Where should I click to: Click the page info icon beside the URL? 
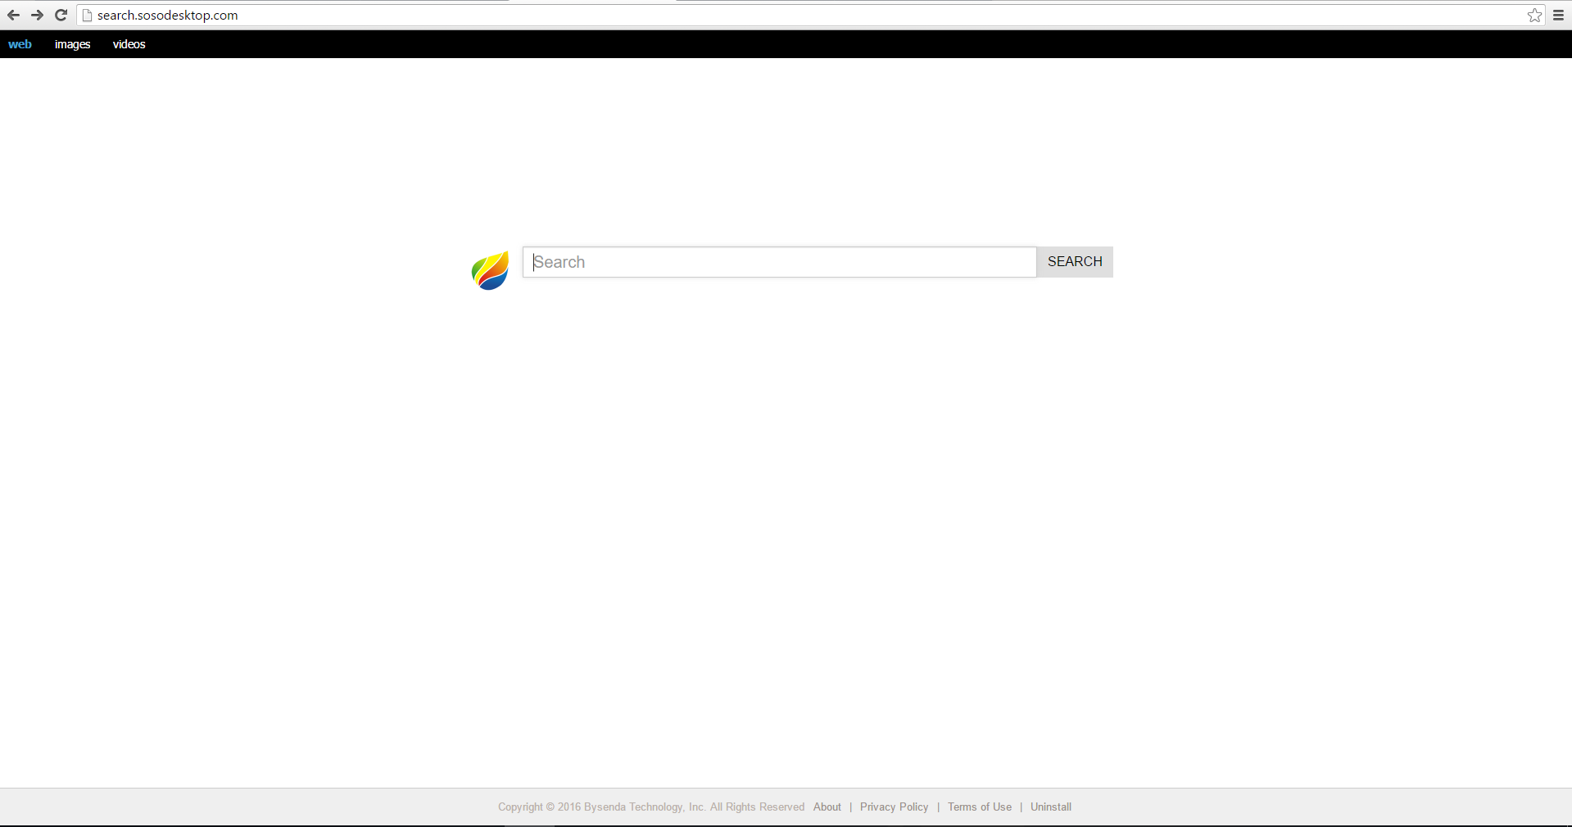pos(87,16)
